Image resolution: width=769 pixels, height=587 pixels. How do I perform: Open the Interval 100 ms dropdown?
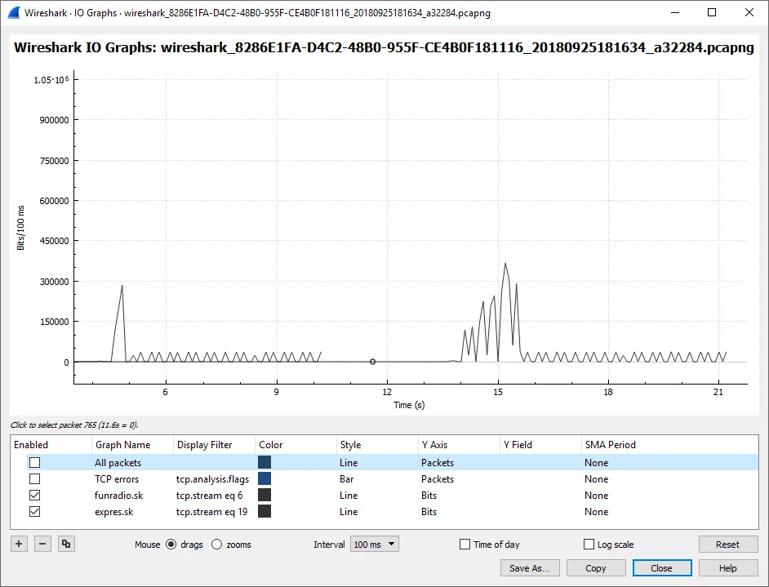(374, 545)
